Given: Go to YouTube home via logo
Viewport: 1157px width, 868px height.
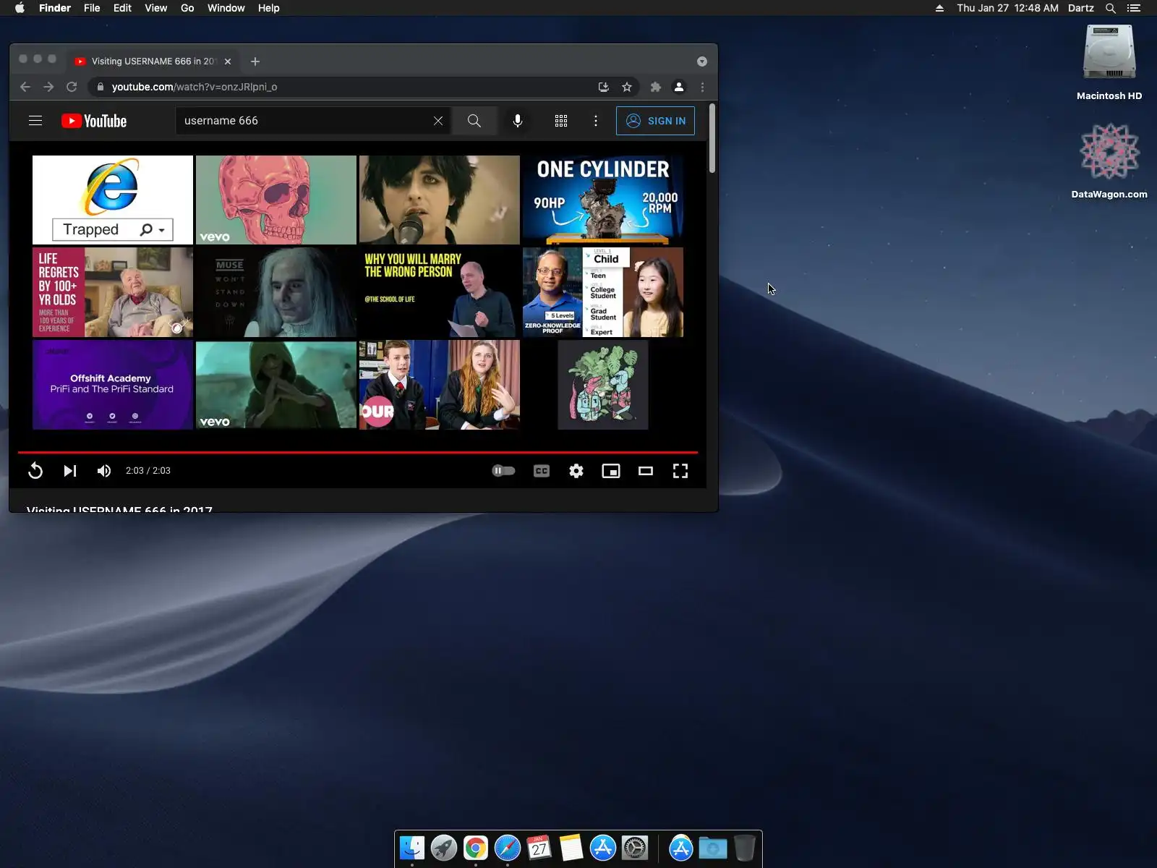Looking at the screenshot, I should click(94, 121).
